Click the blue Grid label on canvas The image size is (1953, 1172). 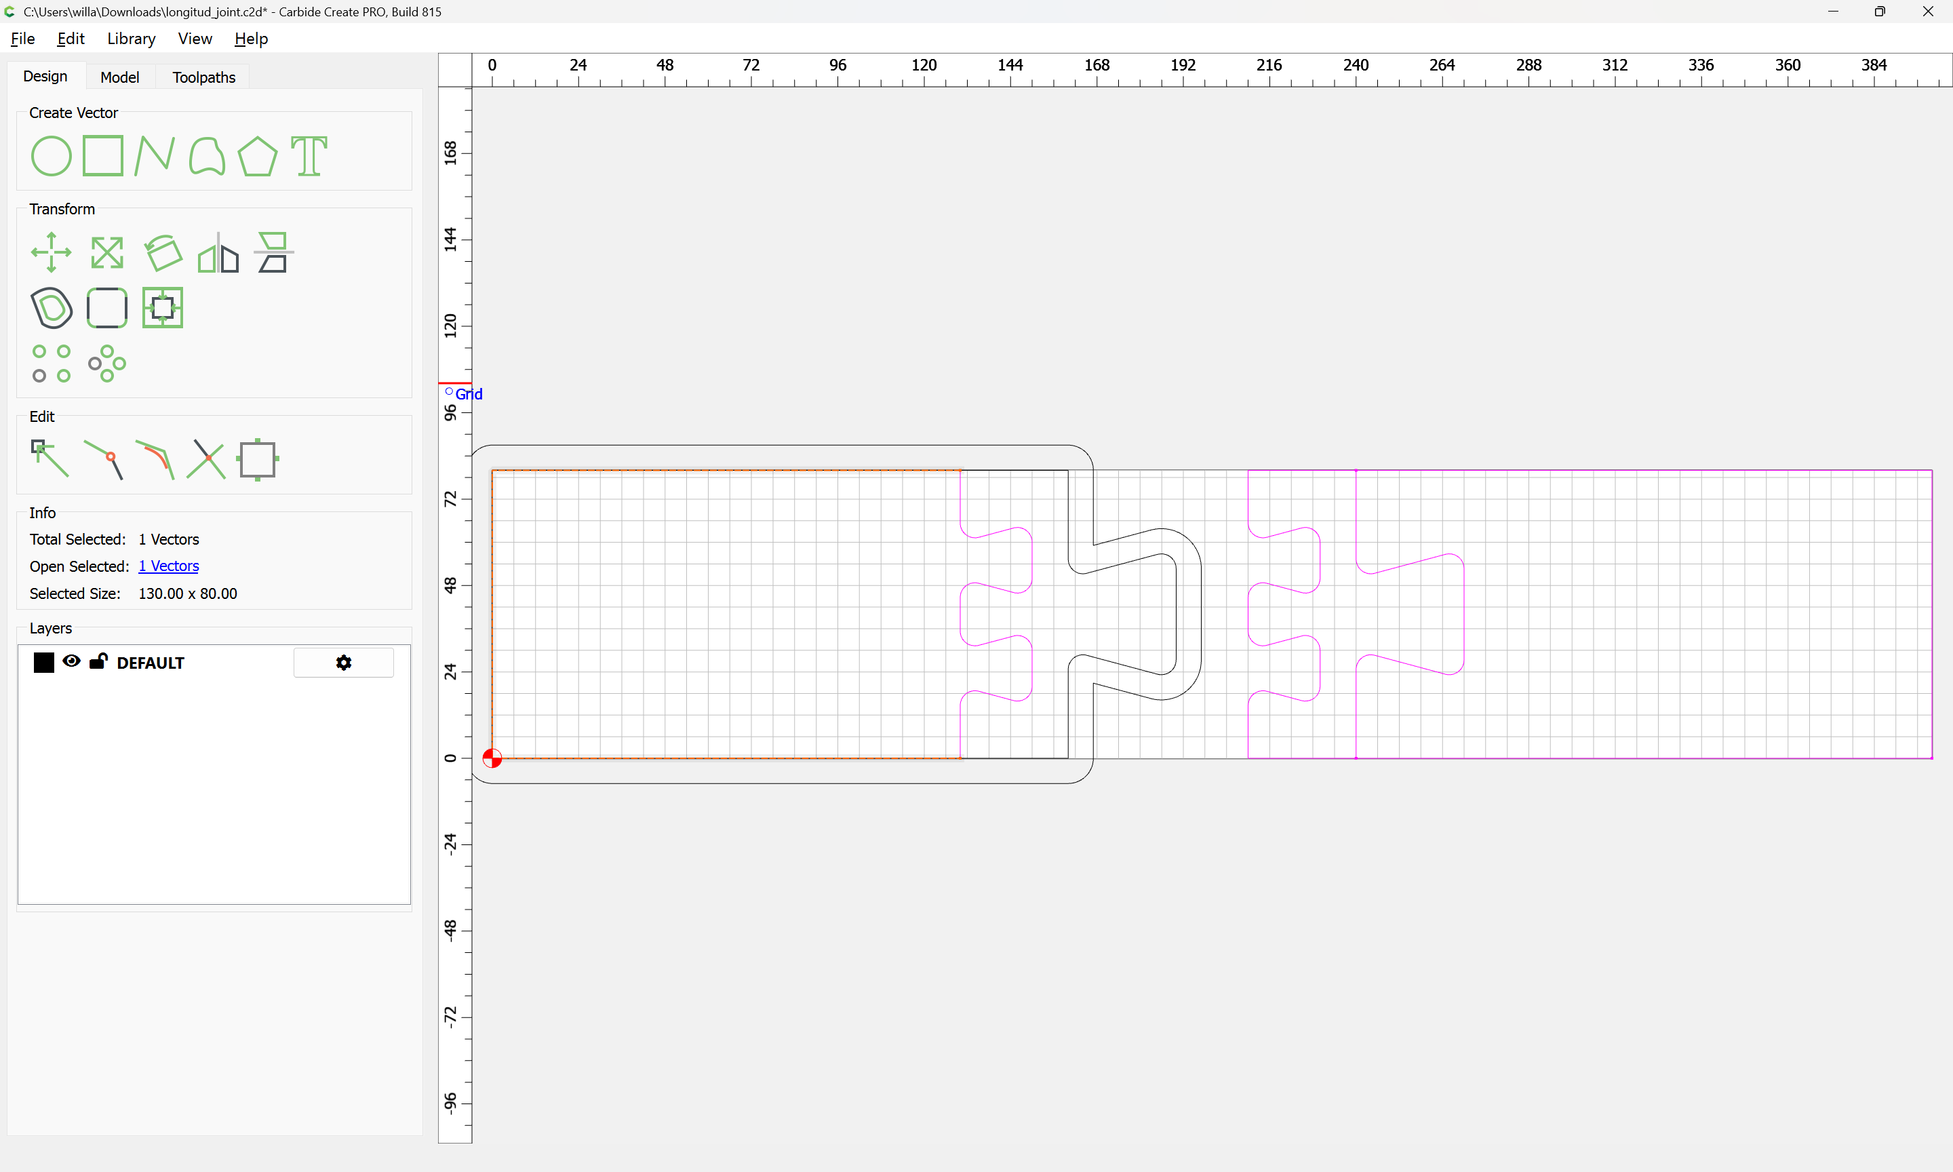coord(469,394)
